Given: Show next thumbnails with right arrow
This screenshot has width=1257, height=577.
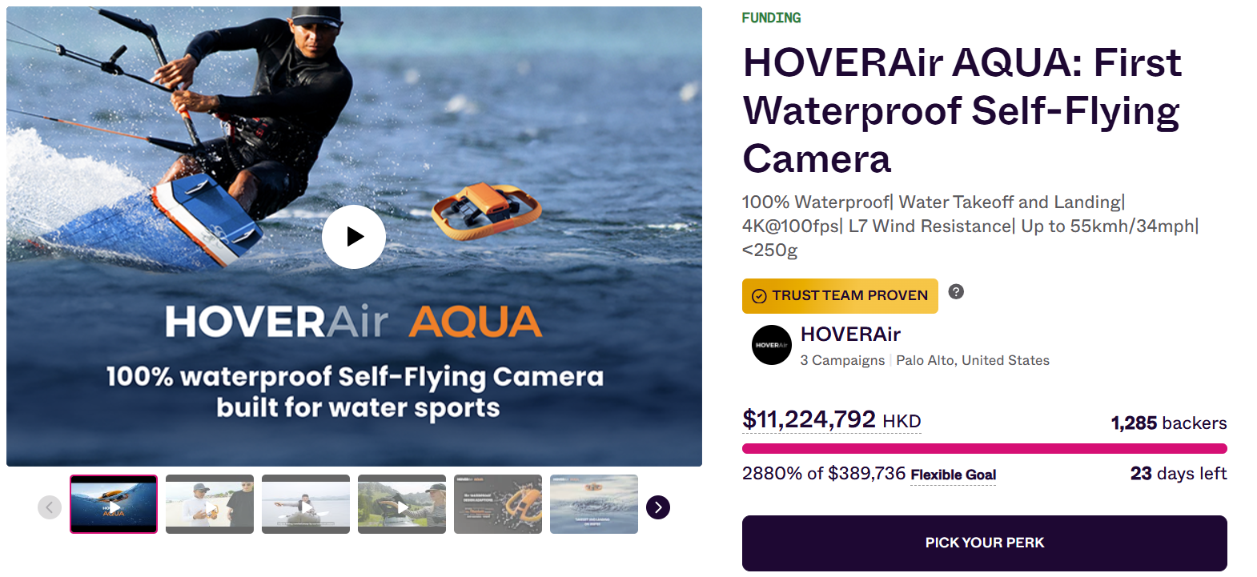Looking at the screenshot, I should pos(658,507).
